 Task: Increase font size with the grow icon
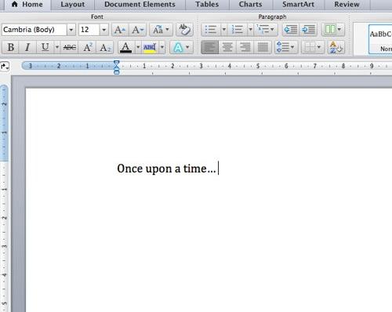click(120, 30)
